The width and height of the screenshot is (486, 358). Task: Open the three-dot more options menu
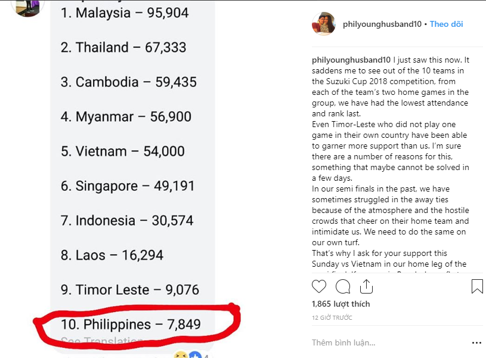pyautogui.click(x=476, y=343)
